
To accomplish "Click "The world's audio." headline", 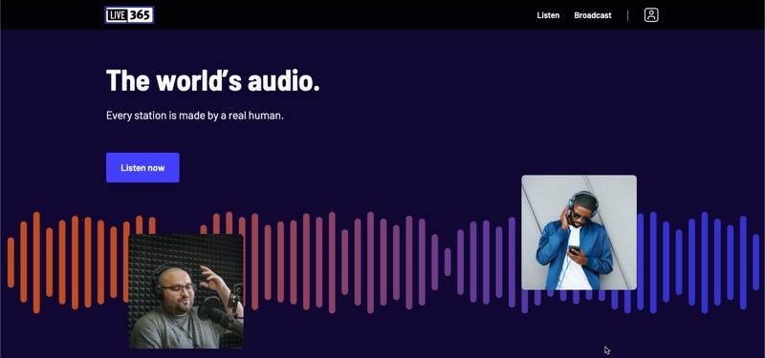I will tap(212, 80).
